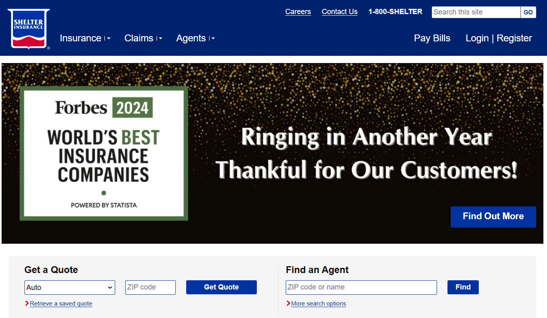
Task: Follow the Retrieve a saved quote link
Action: [61, 304]
